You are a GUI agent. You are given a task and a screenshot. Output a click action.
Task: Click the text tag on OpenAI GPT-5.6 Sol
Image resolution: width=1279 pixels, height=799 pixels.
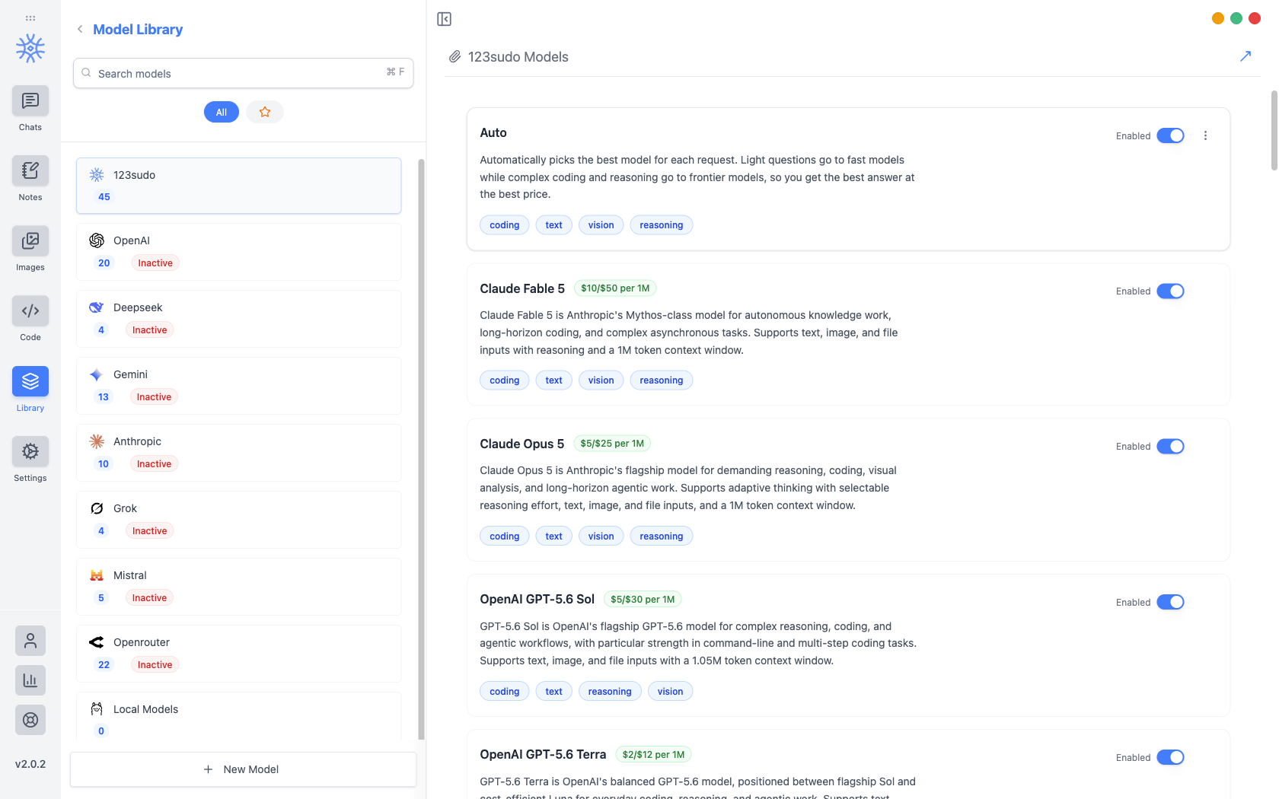554,692
